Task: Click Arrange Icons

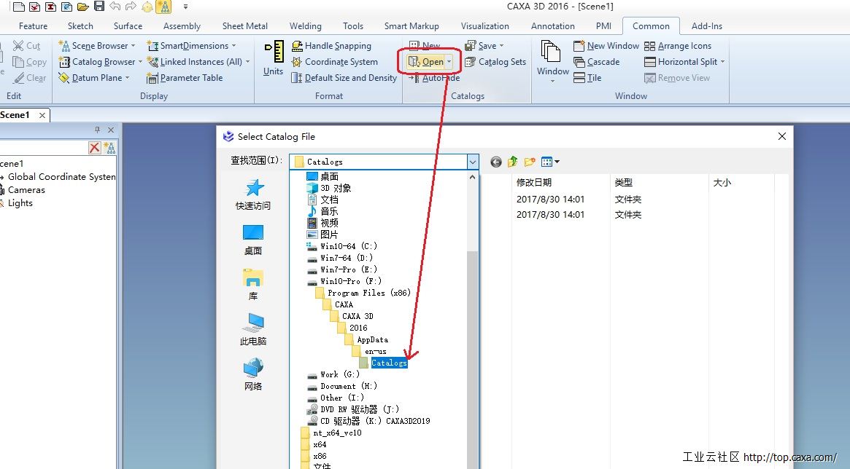Action: pos(678,46)
